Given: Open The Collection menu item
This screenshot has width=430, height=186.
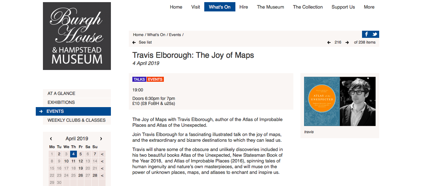Looking at the screenshot, I should pos(308,7).
